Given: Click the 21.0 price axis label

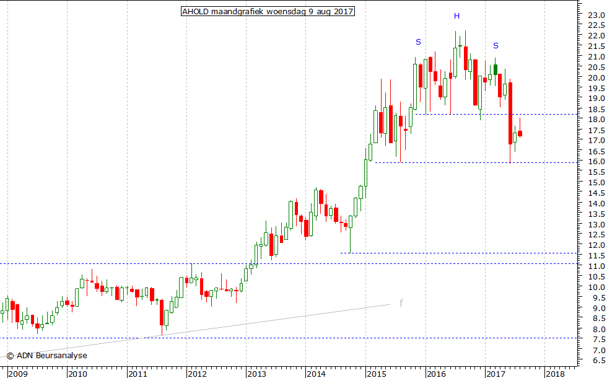Looking at the screenshot, I should coord(596,57).
